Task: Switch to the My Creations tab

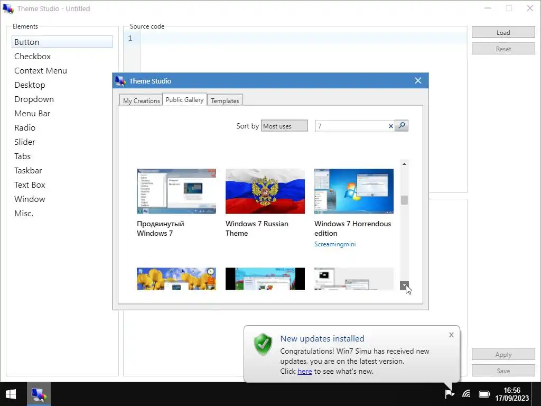Action: click(141, 100)
